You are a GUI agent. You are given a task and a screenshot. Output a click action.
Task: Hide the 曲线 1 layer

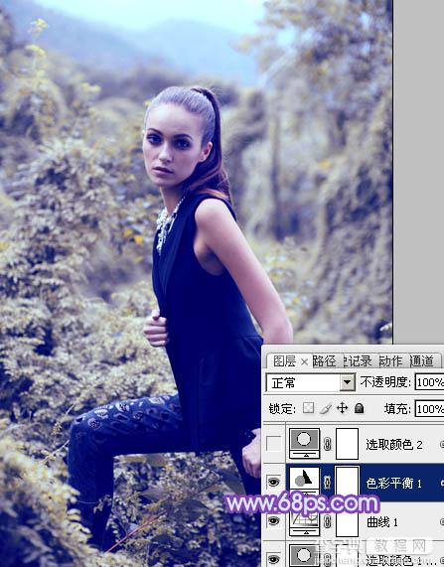point(274,520)
